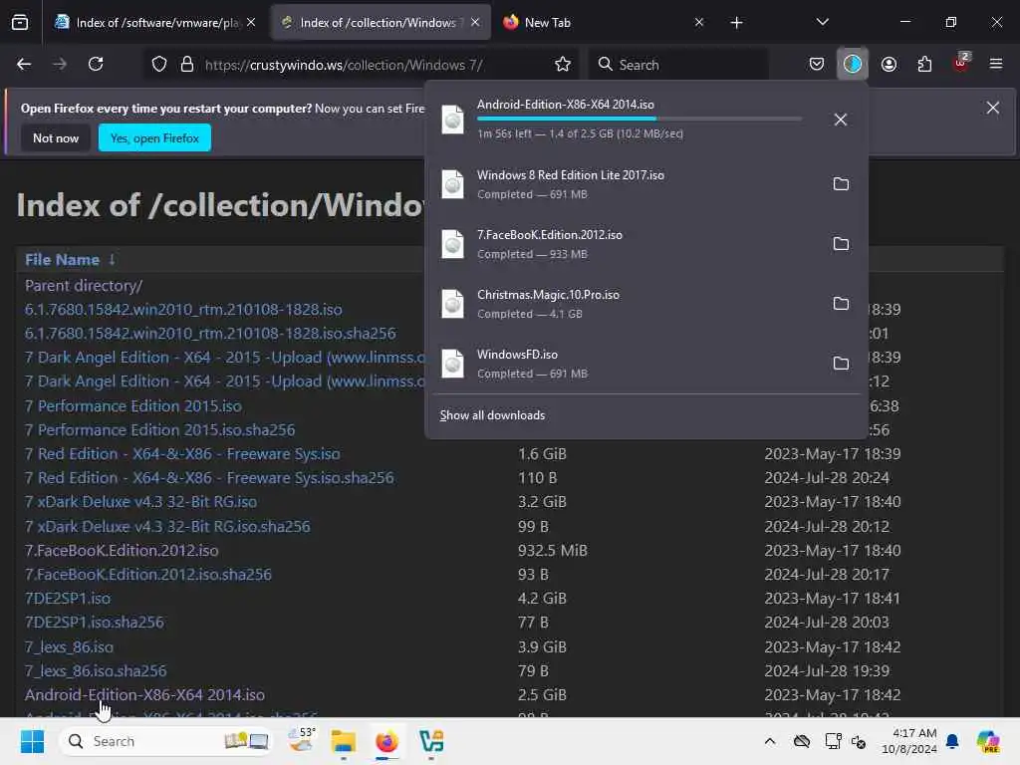Download 7 xDark Deluxe v4.3 32-Bit RG.iso
The width and height of the screenshot is (1020, 765).
pyautogui.click(x=141, y=502)
